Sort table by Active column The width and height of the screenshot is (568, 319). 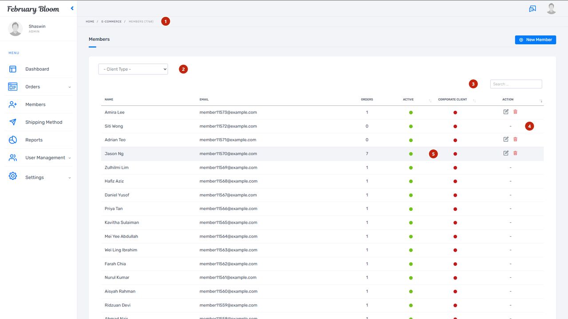(x=430, y=101)
